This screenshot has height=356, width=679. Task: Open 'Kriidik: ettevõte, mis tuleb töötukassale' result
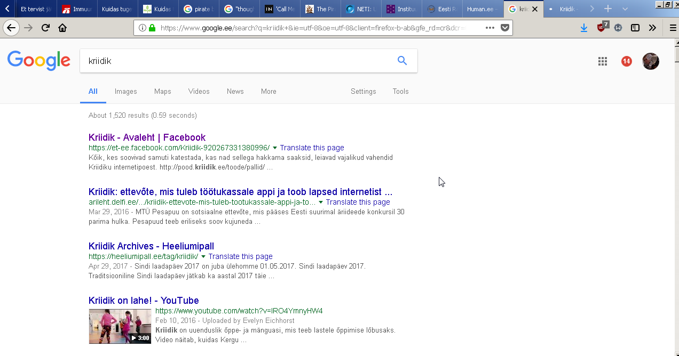[x=240, y=192]
